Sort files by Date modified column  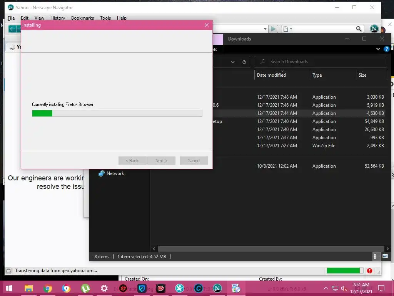tap(271, 75)
